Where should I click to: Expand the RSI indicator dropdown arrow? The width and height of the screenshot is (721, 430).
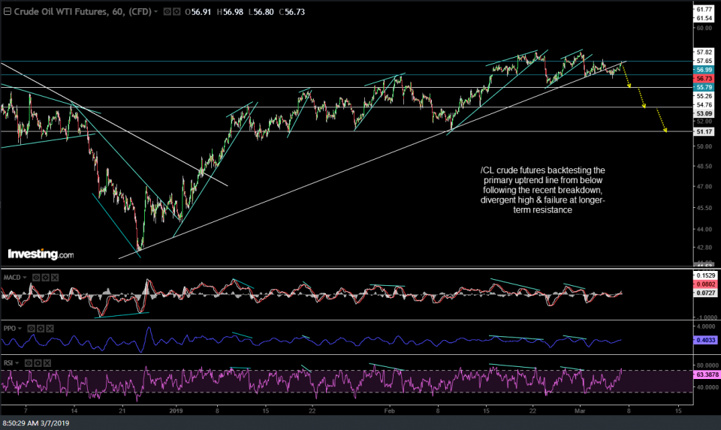point(17,363)
